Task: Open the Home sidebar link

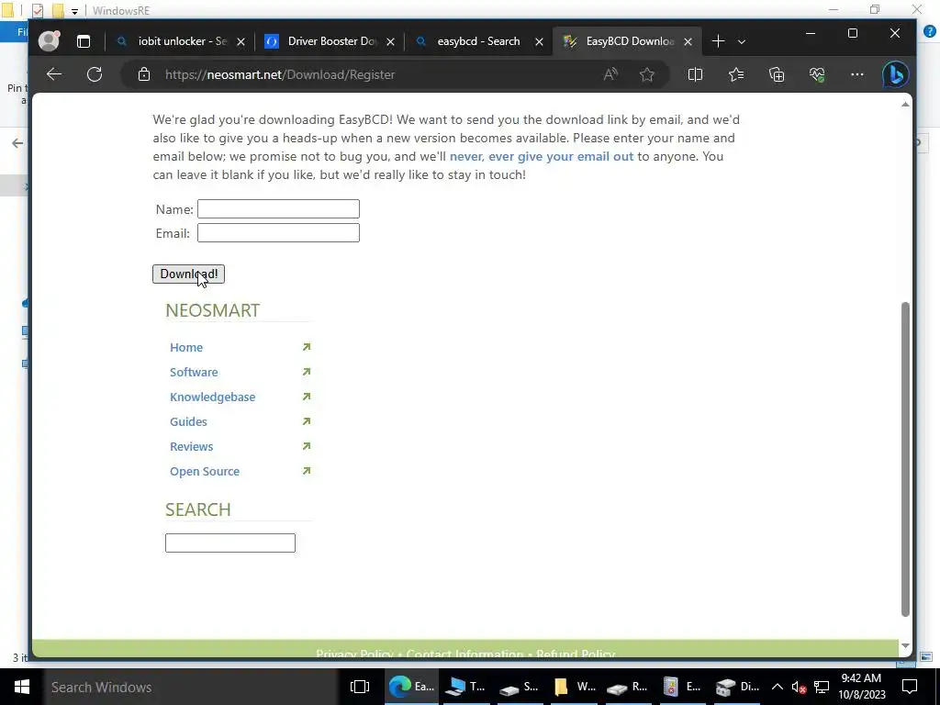Action: (185, 347)
